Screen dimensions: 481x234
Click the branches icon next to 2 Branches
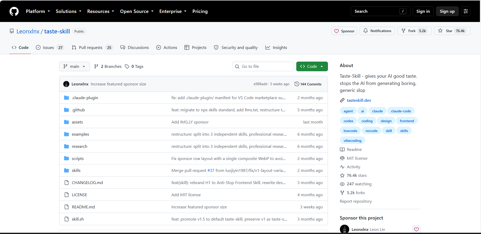(x=96, y=66)
